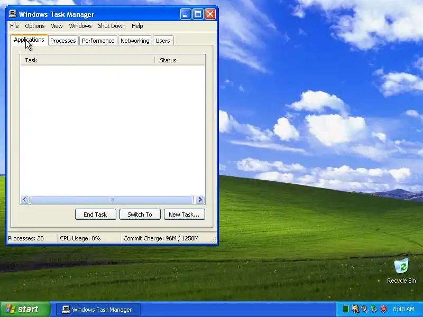Switch to the Users tab

[163, 41]
